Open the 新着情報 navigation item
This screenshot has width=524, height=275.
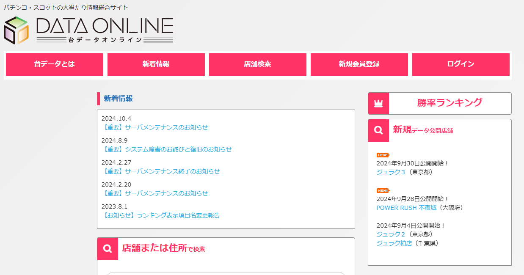pos(156,64)
